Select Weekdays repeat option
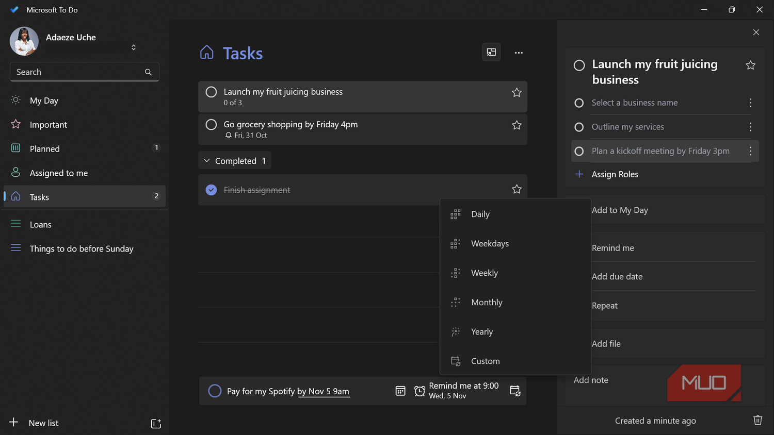Image resolution: width=774 pixels, height=435 pixels. pos(515,244)
